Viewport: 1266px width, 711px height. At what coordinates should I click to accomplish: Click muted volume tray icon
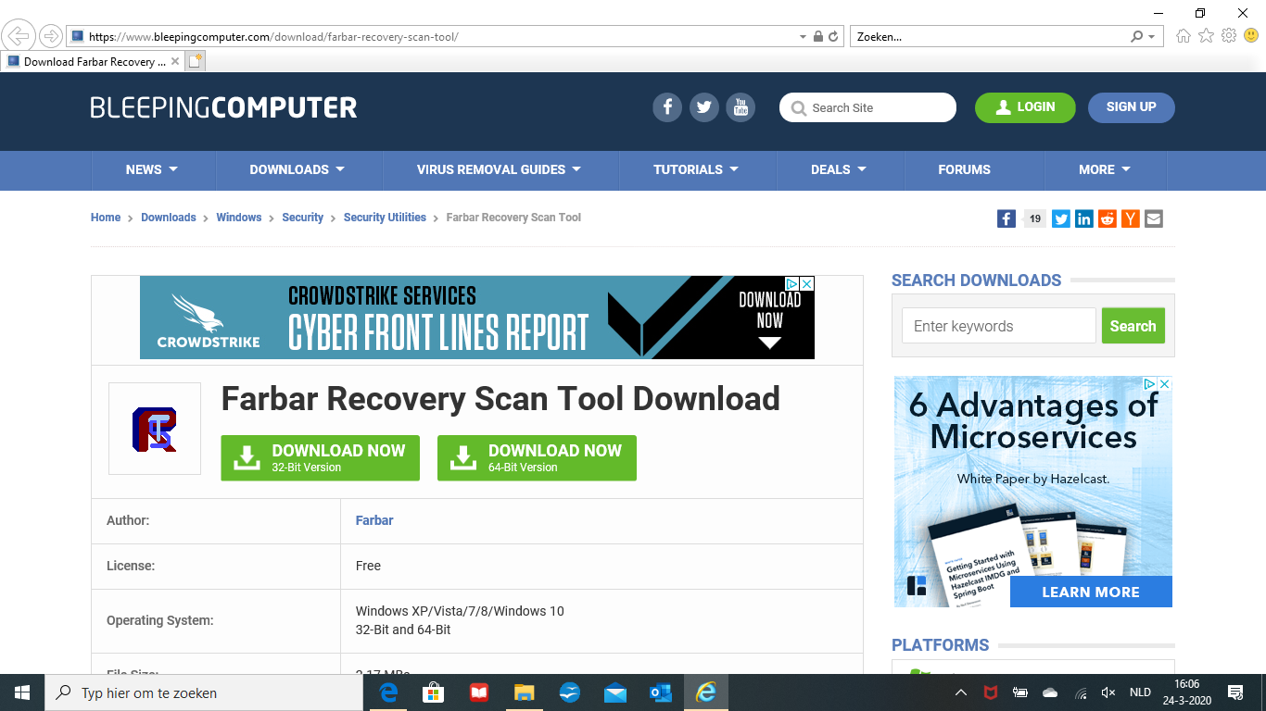[x=1108, y=692]
